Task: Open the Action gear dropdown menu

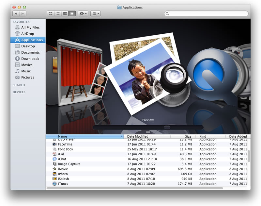Action: point(83,13)
